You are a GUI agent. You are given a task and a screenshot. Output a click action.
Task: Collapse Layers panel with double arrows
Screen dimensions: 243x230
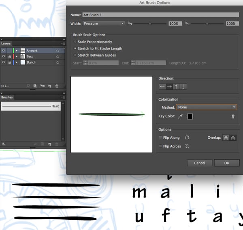[x=64, y=39]
